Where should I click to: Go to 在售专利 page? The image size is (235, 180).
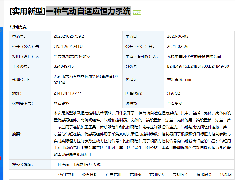(x=113, y=175)
